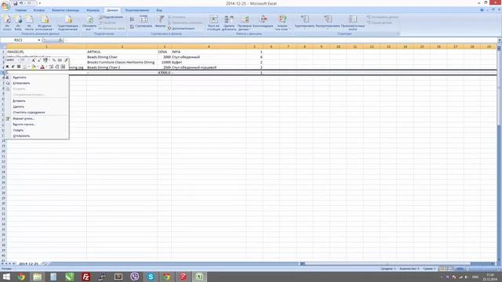
Task: Sort ascending A to Z icon
Action: tap(132, 19)
